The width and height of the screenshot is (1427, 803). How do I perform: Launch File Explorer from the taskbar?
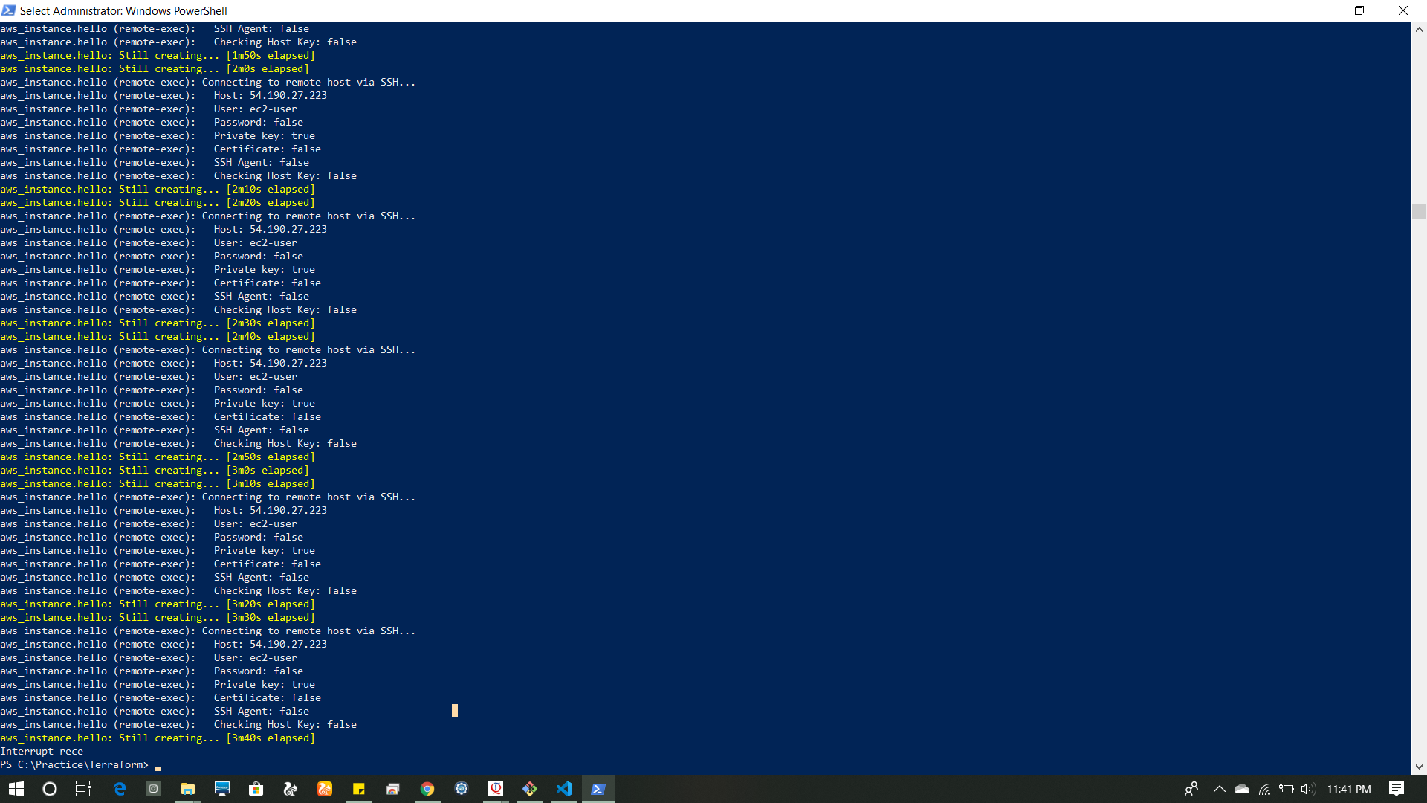(x=188, y=789)
